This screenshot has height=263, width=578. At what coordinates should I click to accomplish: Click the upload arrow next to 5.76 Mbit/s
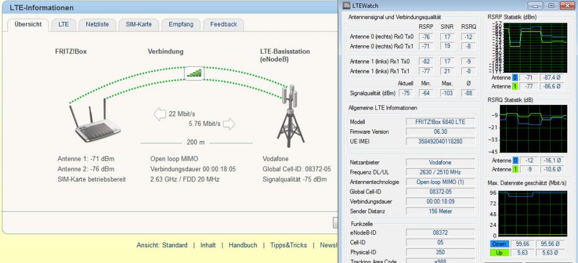coord(229,124)
